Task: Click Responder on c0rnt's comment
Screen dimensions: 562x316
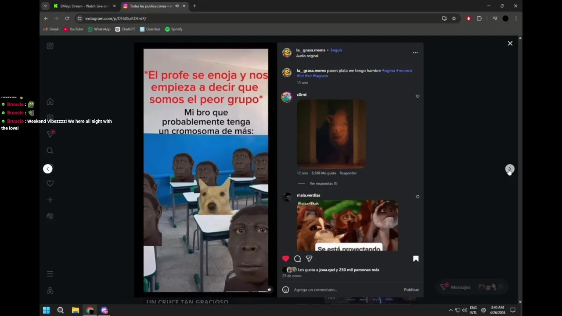Action: click(x=348, y=173)
